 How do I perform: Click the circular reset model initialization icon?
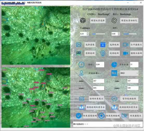[x=114, y=20]
